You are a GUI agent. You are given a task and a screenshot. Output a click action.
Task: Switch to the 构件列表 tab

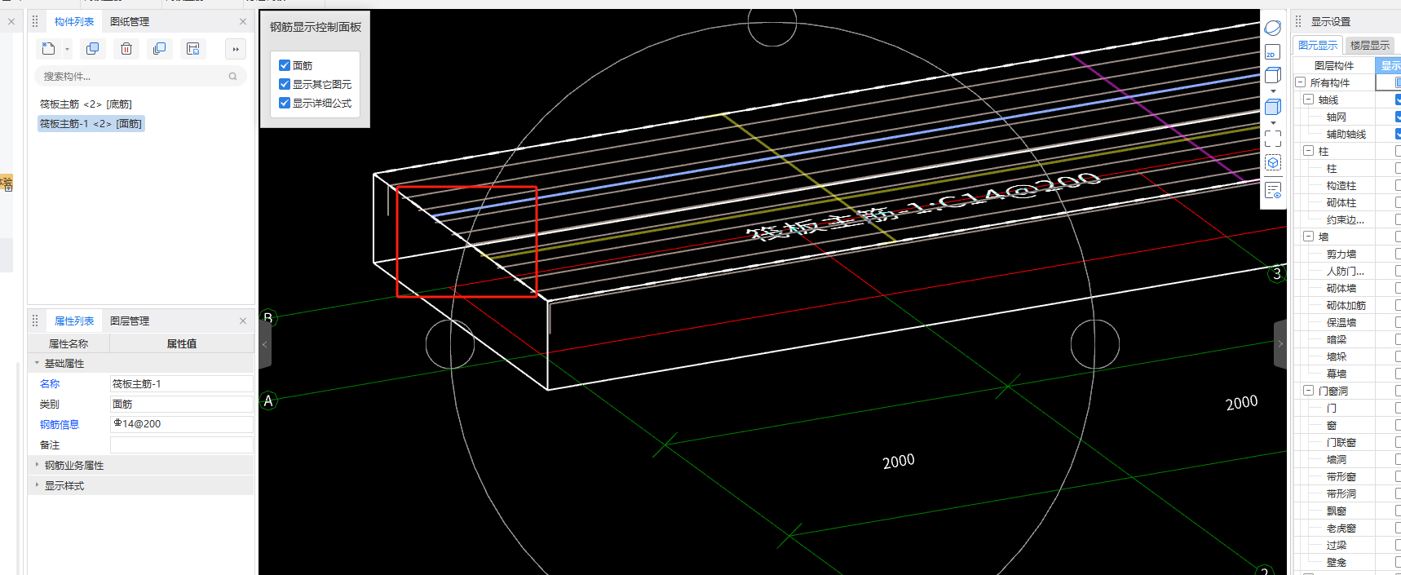74,22
